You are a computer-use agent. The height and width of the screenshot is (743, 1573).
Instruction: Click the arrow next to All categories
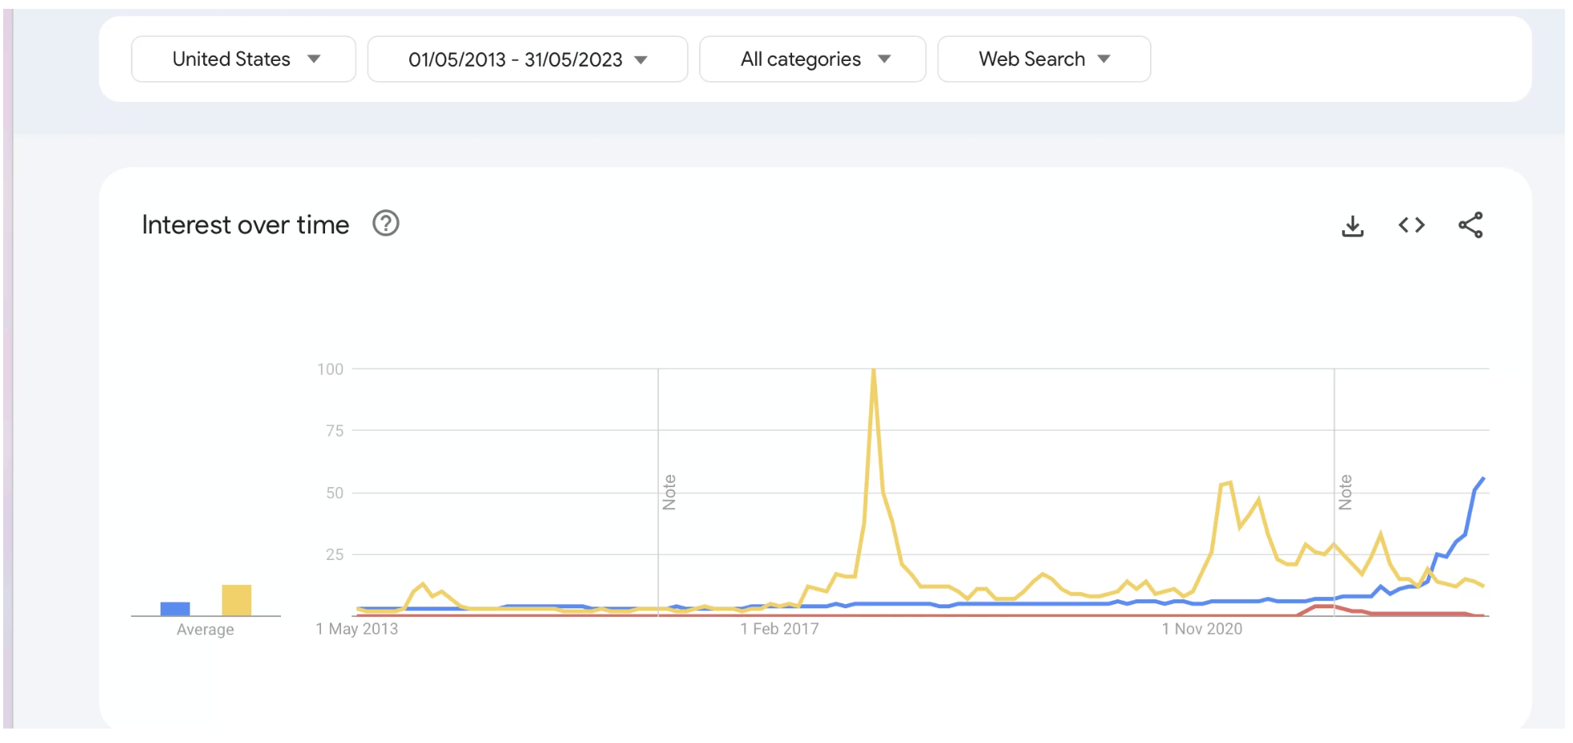[x=884, y=59]
